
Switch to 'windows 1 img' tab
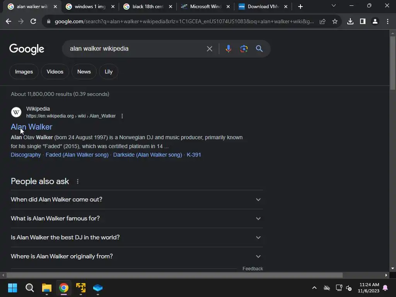[90, 7]
